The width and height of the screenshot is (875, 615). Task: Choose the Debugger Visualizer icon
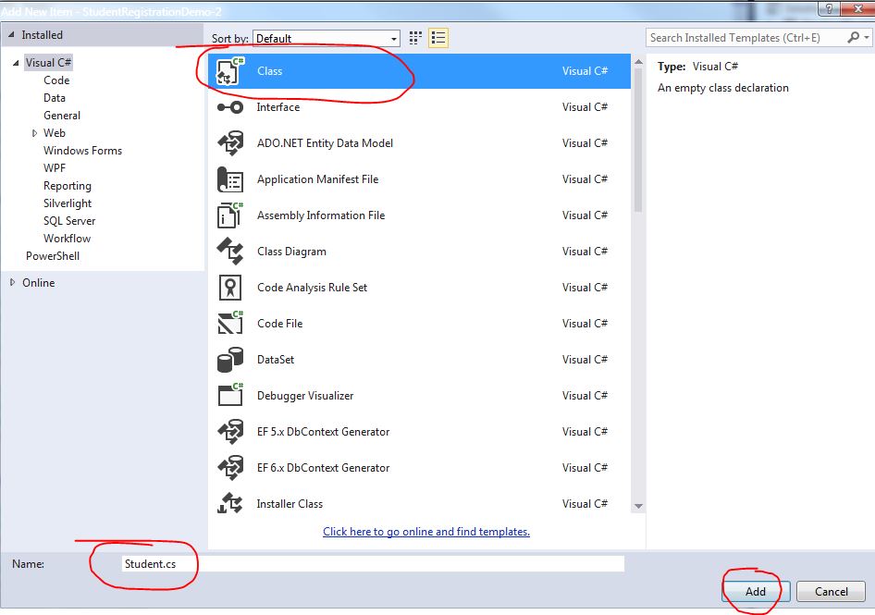click(229, 396)
